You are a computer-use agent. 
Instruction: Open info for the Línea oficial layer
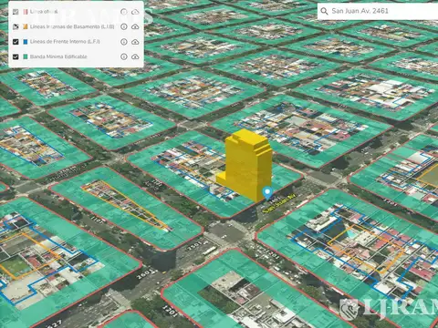(x=124, y=12)
